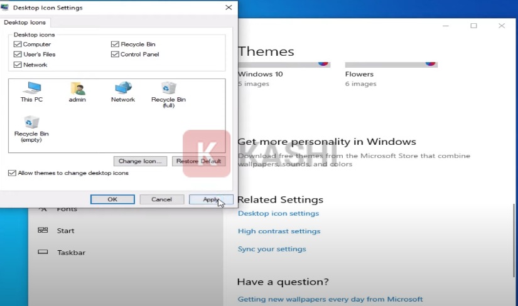The height and width of the screenshot is (306, 518).
Task: Uncheck the User's Files checkbox
Action: [x=18, y=54]
